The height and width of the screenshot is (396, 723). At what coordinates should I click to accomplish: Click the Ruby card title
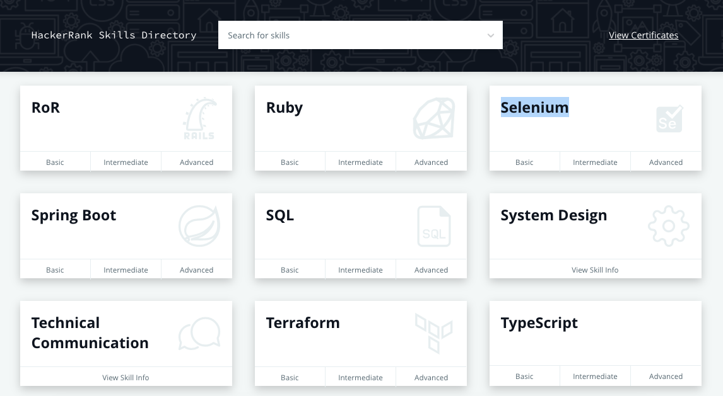(x=285, y=108)
